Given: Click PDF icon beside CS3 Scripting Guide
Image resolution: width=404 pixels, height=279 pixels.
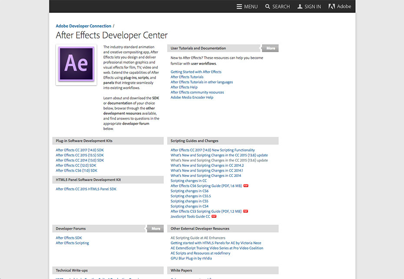Looking at the screenshot, I should (245, 212).
